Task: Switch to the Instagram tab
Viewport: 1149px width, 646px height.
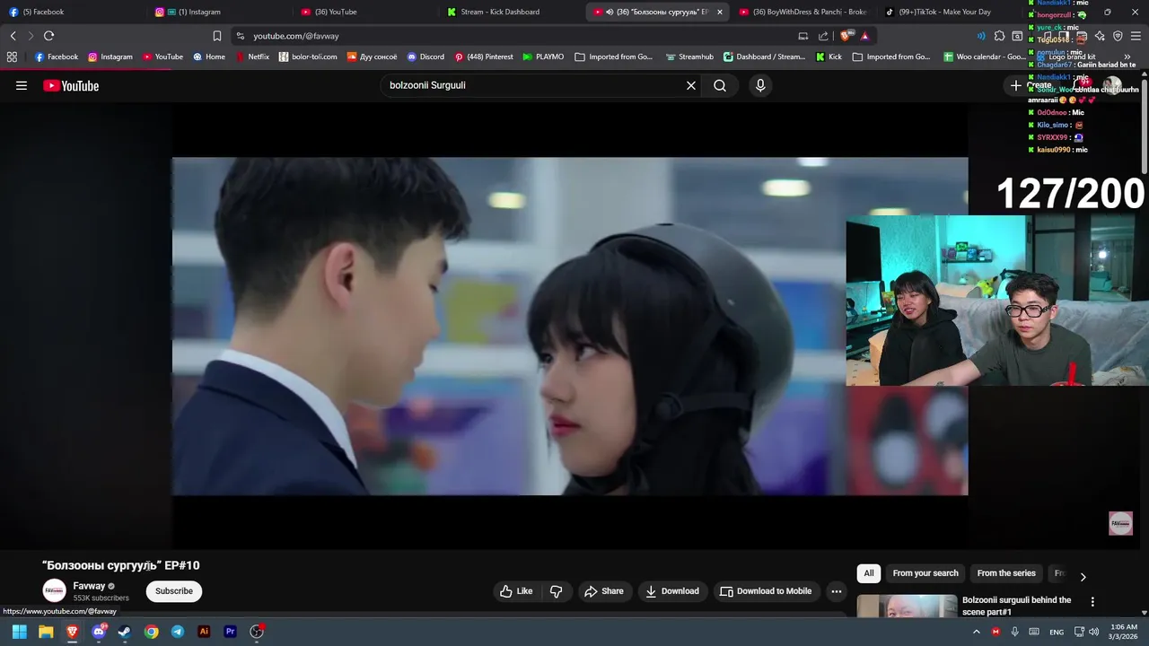Action: tap(220, 12)
